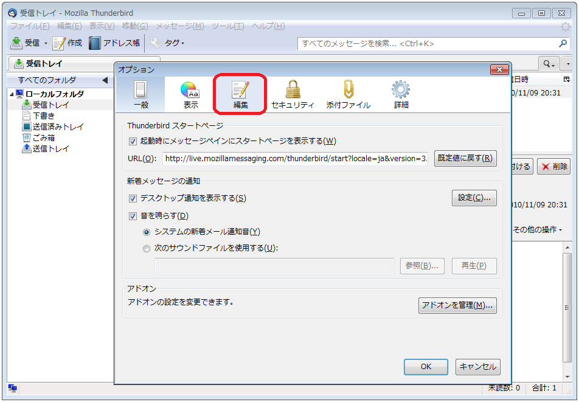Toggle 音を鳴らす checkbox
Screen dimensions: 579x402
tap(133, 216)
